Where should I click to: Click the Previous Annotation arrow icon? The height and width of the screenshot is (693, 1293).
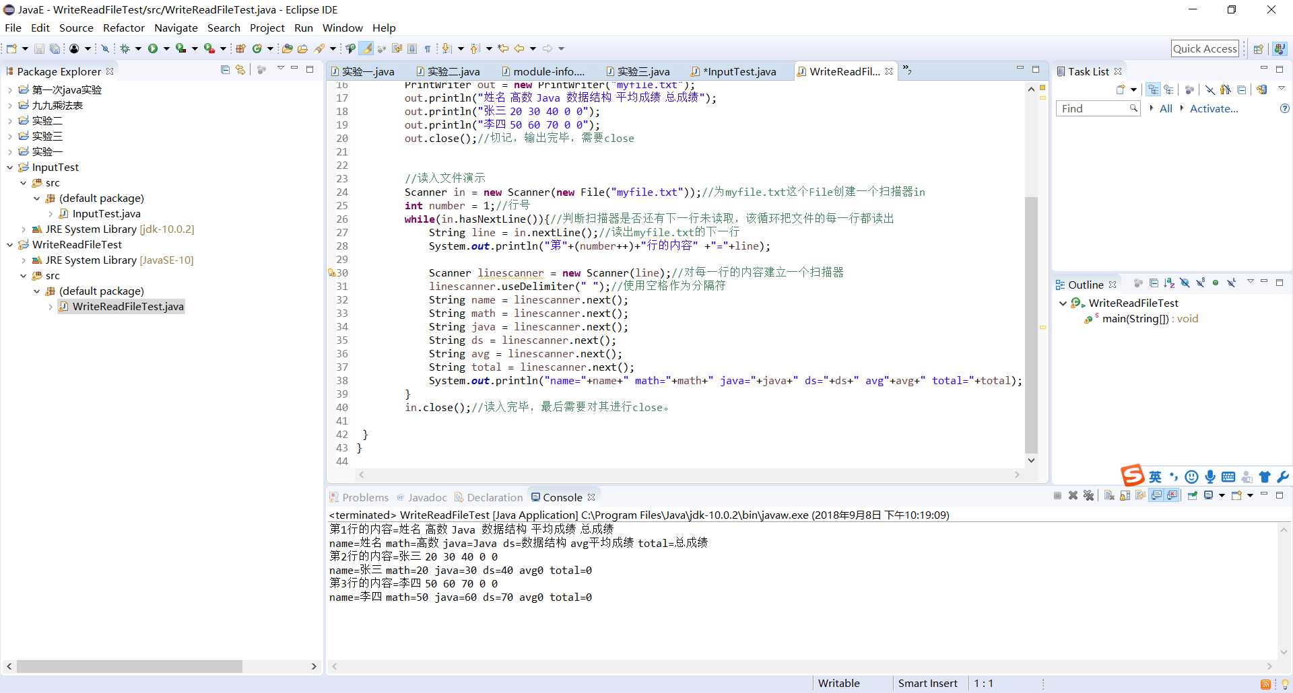pos(474,48)
